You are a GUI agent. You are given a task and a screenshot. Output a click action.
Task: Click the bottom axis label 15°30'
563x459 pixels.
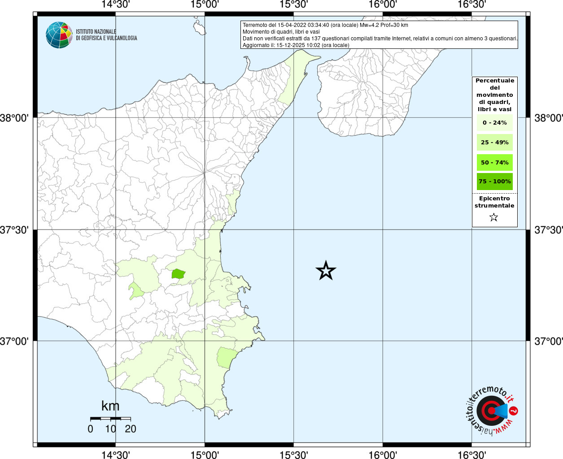[293, 455]
